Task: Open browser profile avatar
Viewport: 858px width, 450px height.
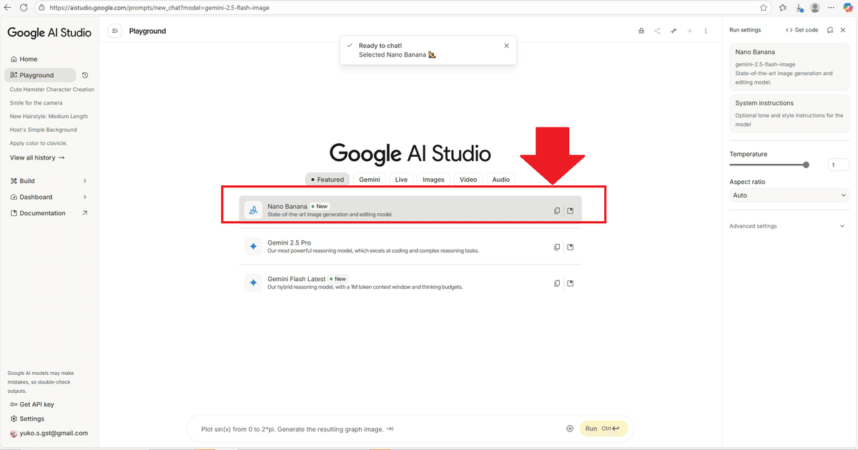Action: pyautogui.click(x=815, y=7)
